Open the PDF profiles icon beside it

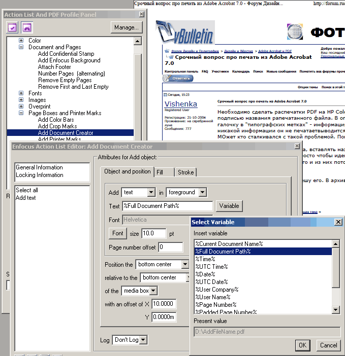pyautogui.click(x=27, y=27)
